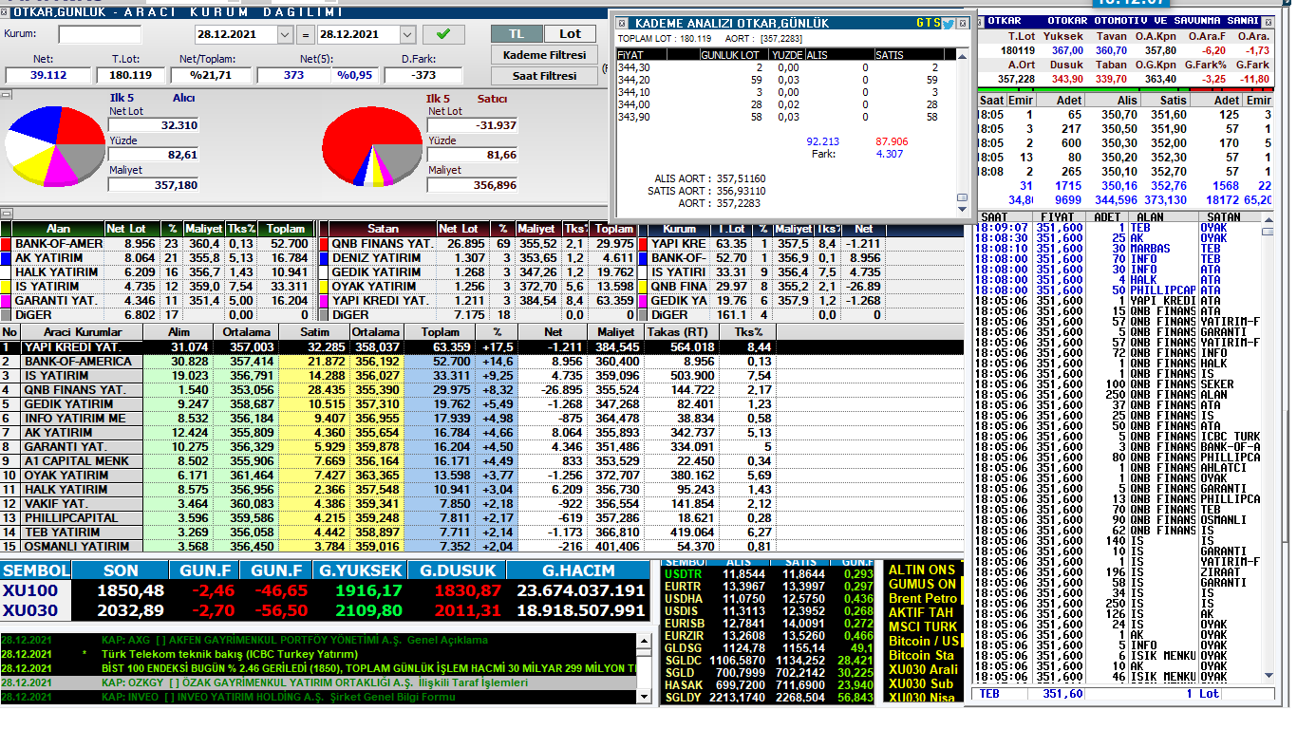Open the end date dropdown
The width and height of the screenshot is (1297, 729).
point(407,34)
